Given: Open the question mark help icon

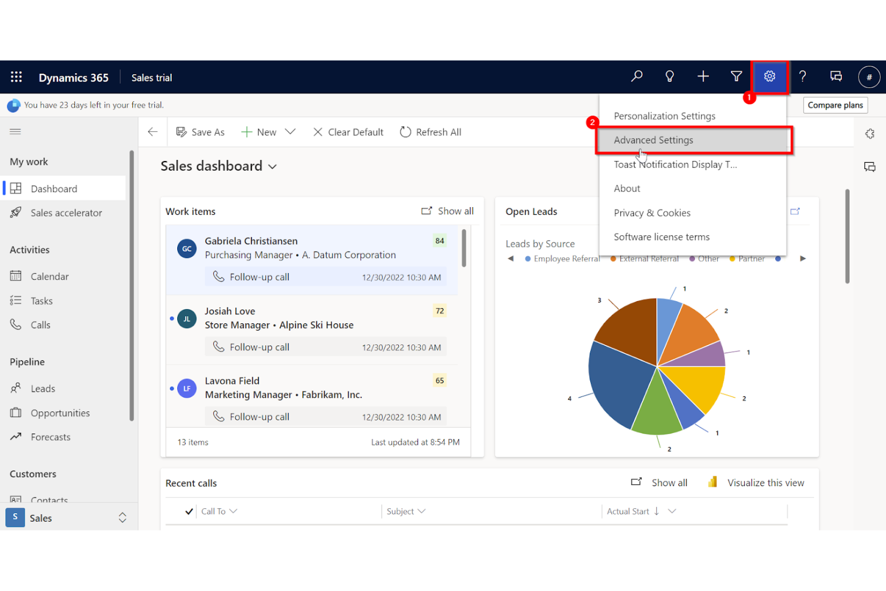Looking at the screenshot, I should point(803,77).
